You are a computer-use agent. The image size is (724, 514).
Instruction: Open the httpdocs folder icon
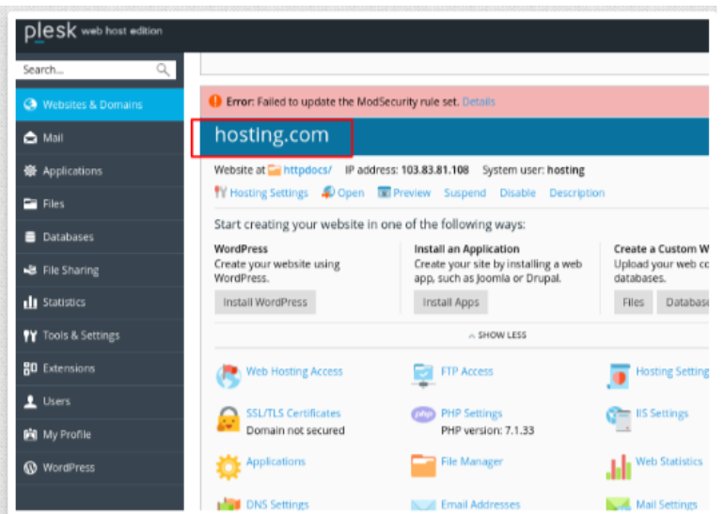[275, 171]
